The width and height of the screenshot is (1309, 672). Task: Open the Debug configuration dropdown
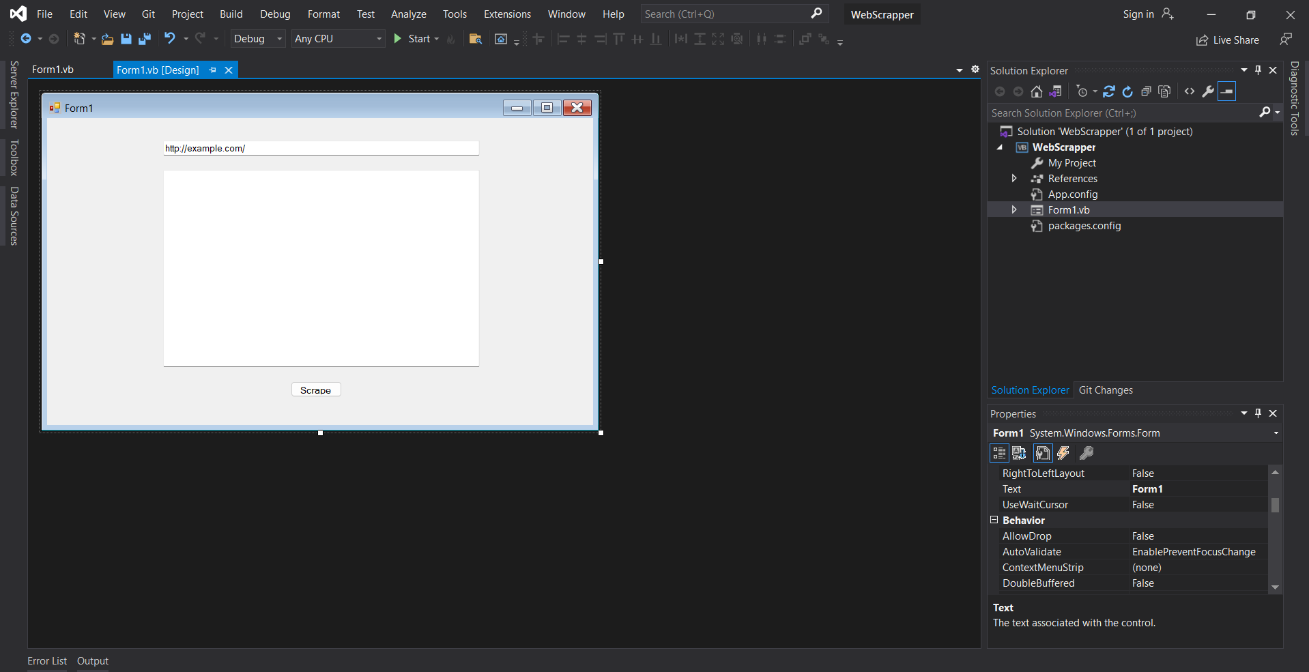tap(256, 39)
